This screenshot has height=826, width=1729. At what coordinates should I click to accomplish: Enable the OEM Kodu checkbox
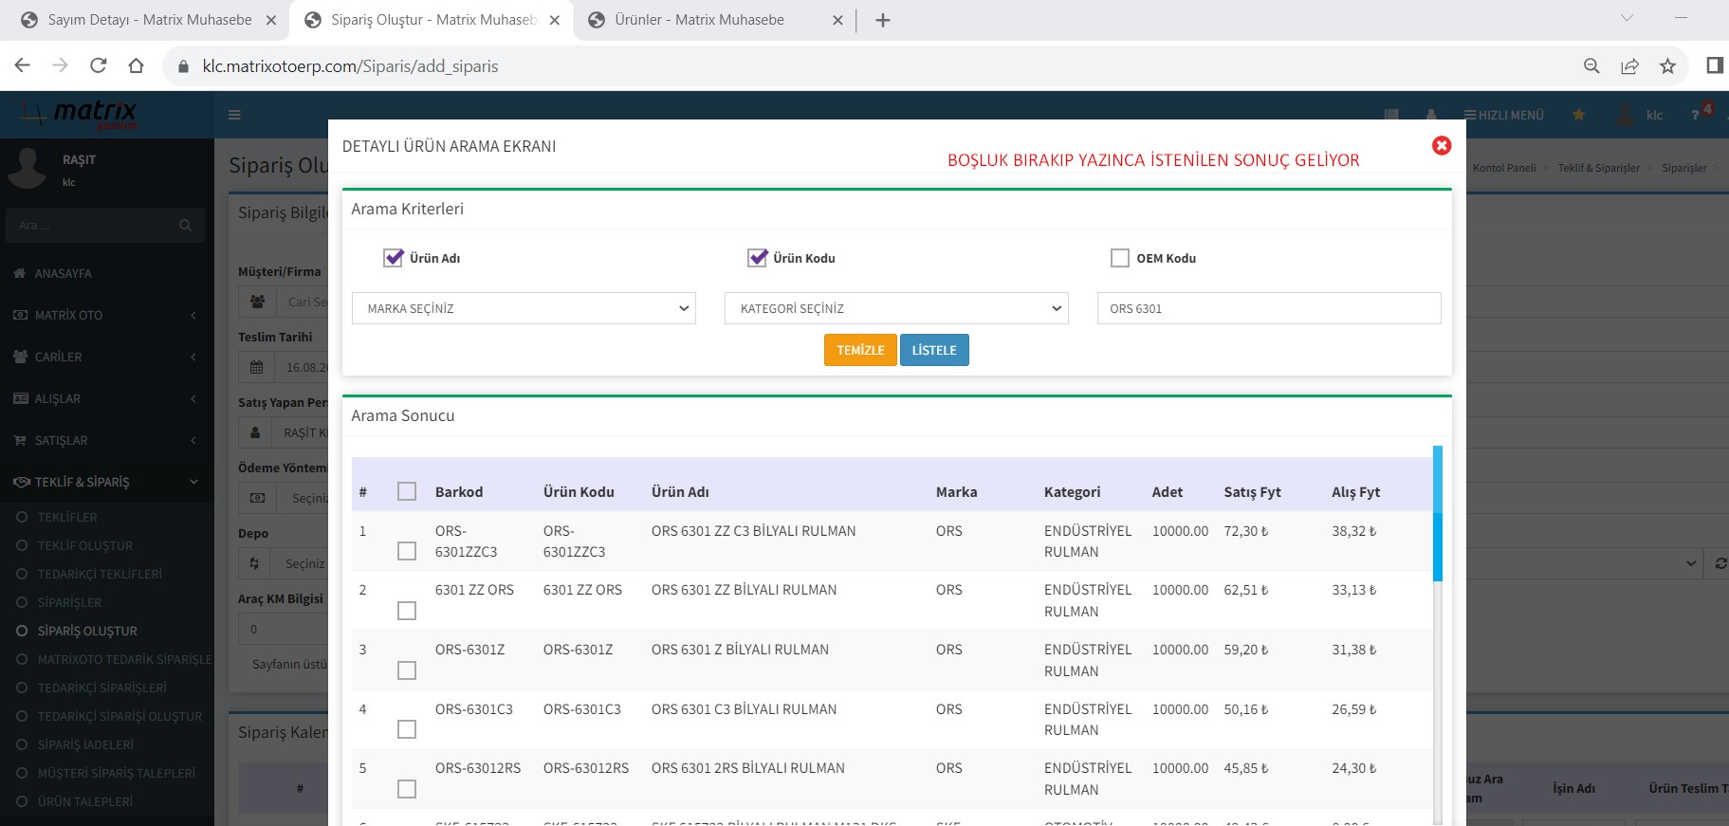click(1120, 258)
